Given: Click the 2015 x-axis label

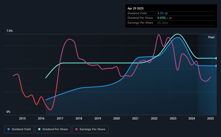Looking at the screenshot, I should [x=22, y=118].
